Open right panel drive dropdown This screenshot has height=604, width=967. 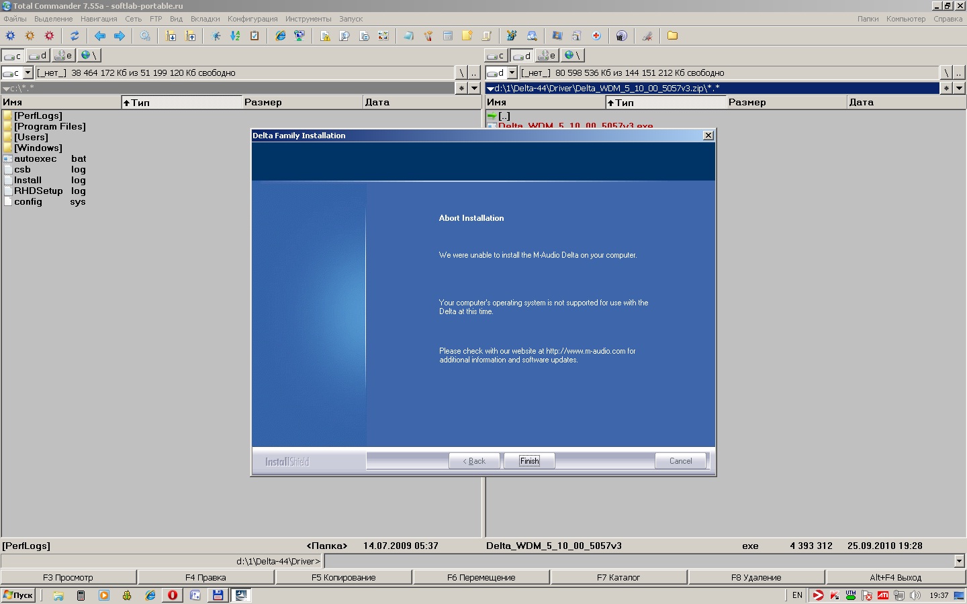click(512, 72)
